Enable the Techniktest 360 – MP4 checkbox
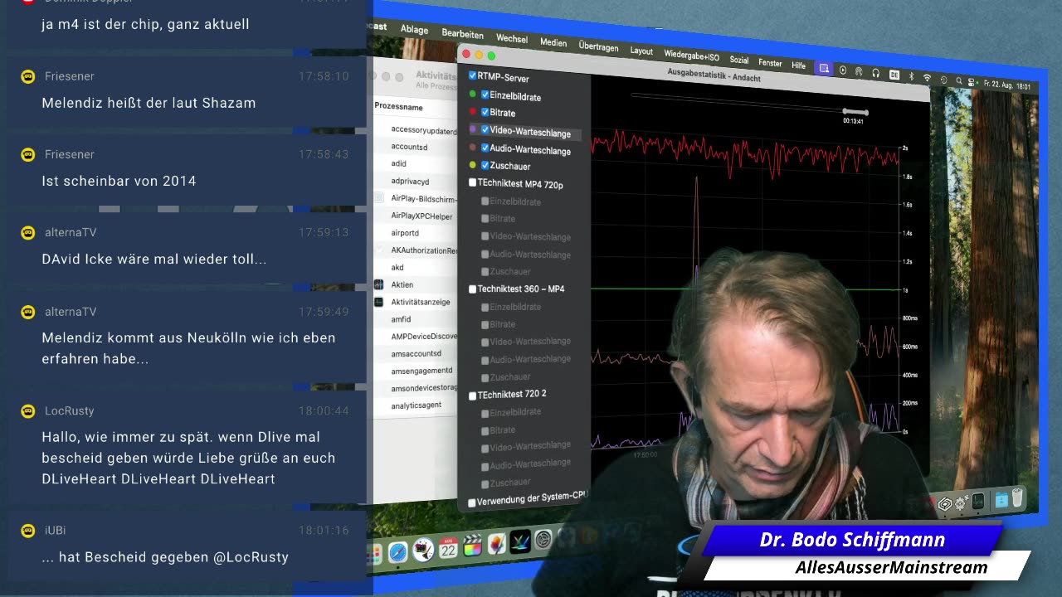Screen dimensions: 1062x597 472,289
